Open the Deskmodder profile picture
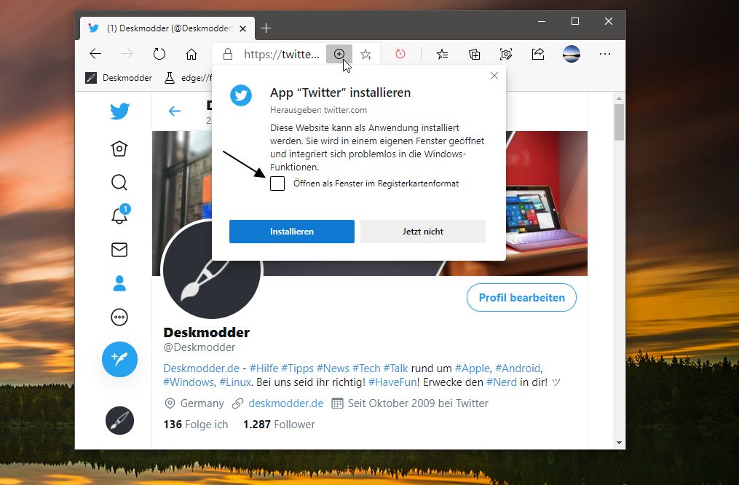This screenshot has height=485, width=739. 211,269
